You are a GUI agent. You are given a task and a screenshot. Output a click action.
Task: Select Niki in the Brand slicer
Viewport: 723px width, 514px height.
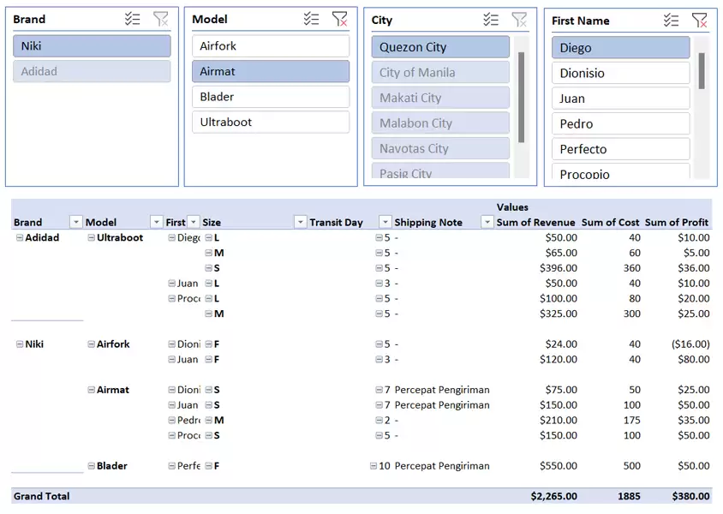pos(92,46)
